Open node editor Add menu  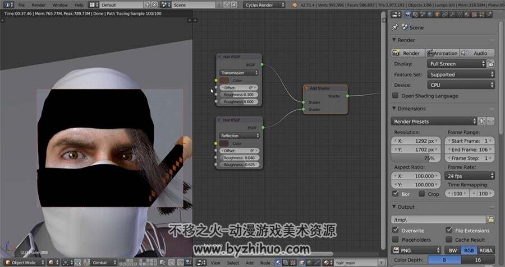(250, 263)
